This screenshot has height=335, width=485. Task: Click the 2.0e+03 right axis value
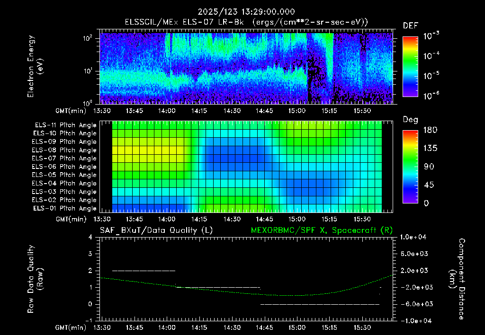(x=414, y=271)
